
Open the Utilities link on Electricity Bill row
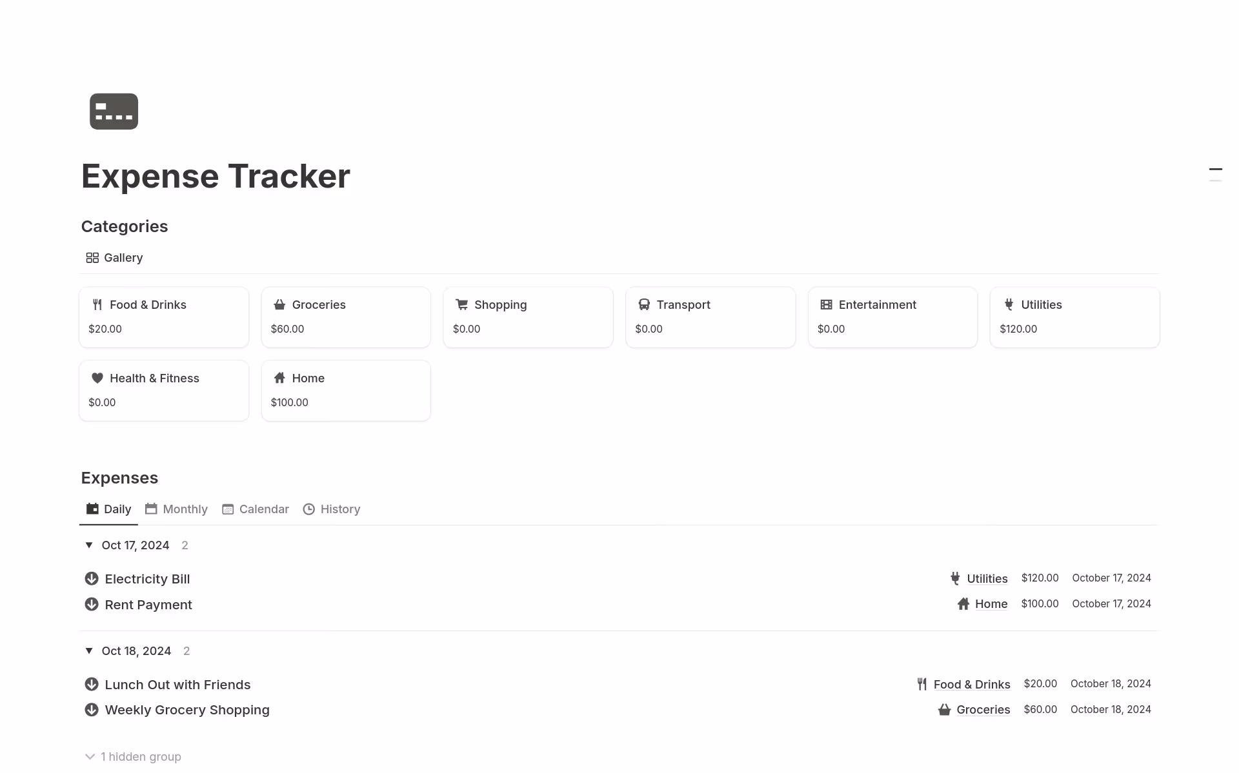[x=987, y=578]
